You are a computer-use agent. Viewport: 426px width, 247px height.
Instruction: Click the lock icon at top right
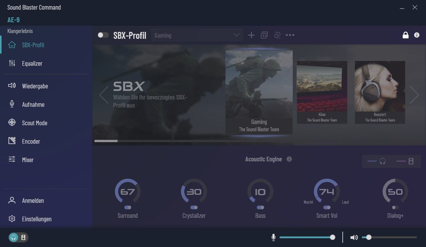405,35
